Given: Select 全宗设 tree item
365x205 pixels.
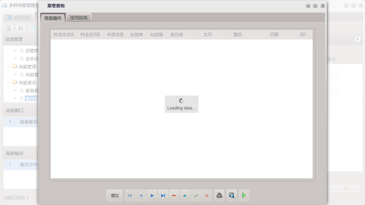Looking at the screenshot, I should (x=32, y=59).
